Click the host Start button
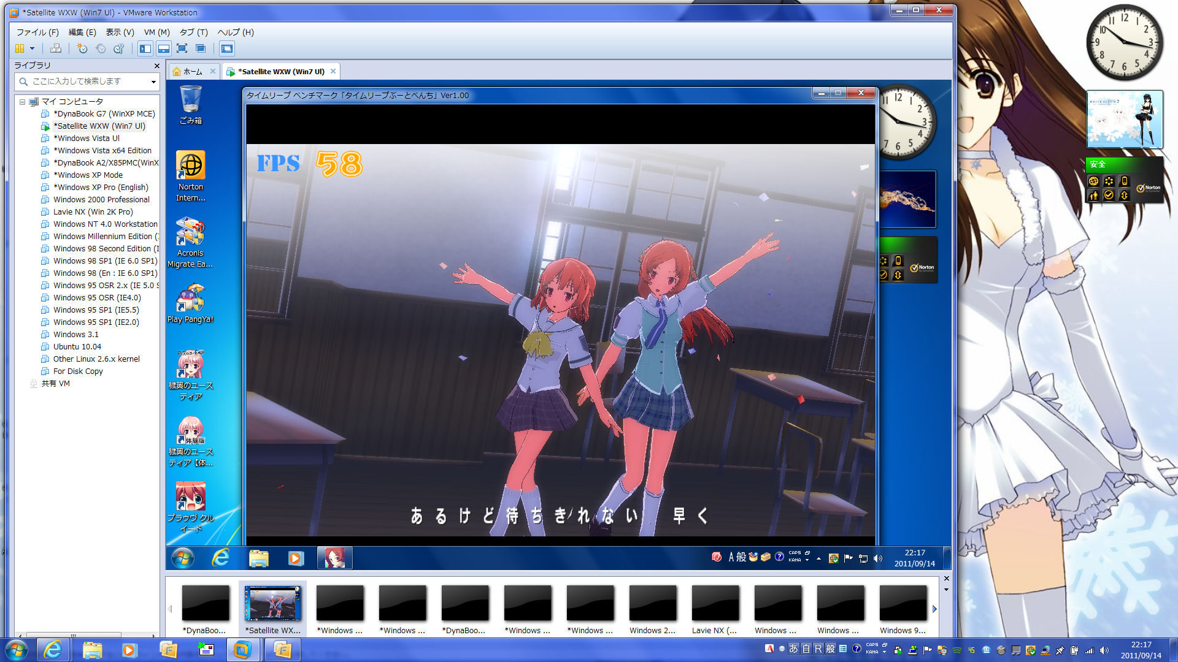Image resolution: width=1178 pixels, height=662 pixels. pos(17,650)
